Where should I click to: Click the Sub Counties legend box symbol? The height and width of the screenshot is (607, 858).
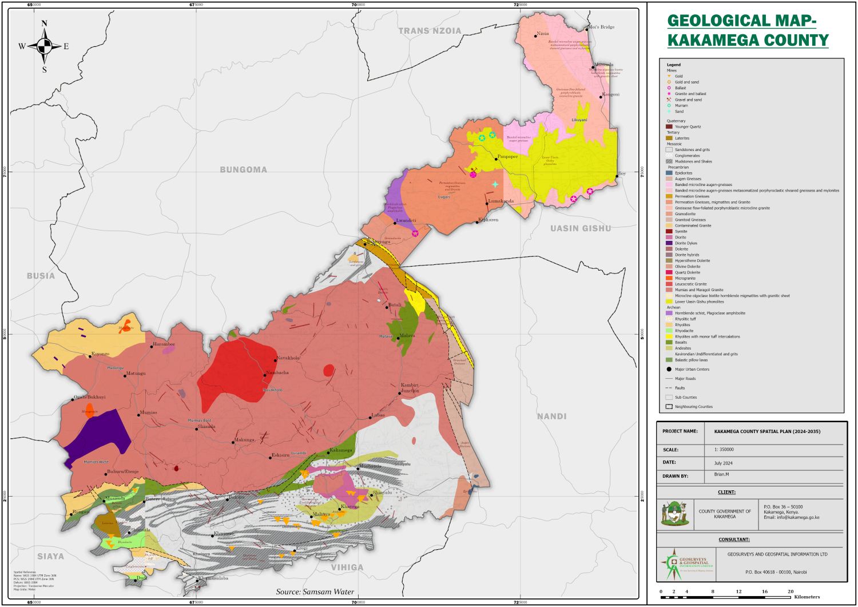coord(669,397)
